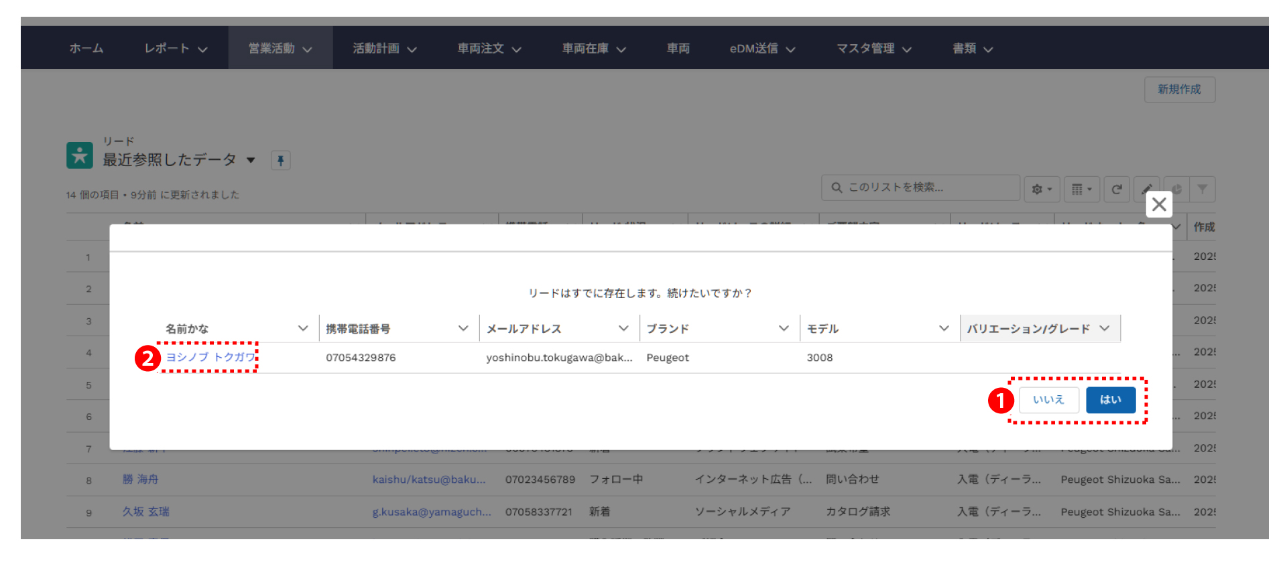Viewport: 1287px width, 562px height.
Task: Expand the 名前かな column menu
Action: [x=303, y=328]
